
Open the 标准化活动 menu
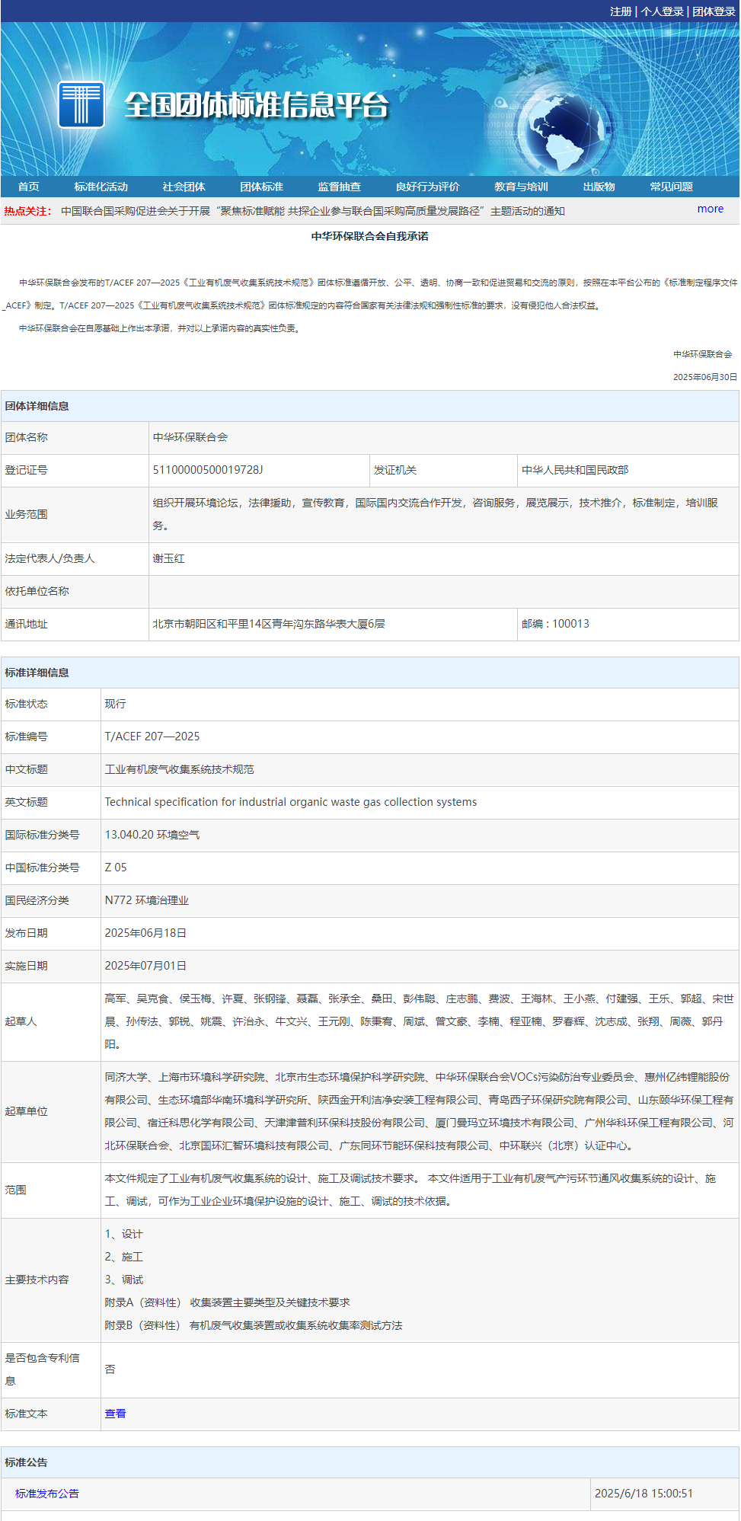point(101,187)
